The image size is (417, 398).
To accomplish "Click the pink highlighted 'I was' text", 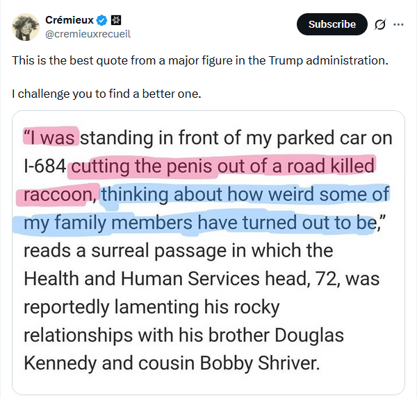I will [49, 138].
